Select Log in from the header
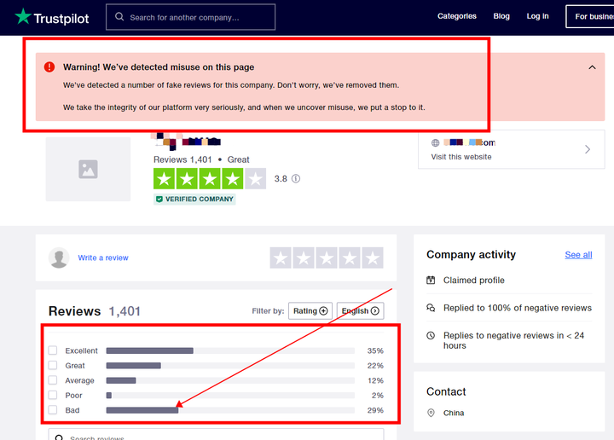The height and width of the screenshot is (440, 614). (x=537, y=16)
